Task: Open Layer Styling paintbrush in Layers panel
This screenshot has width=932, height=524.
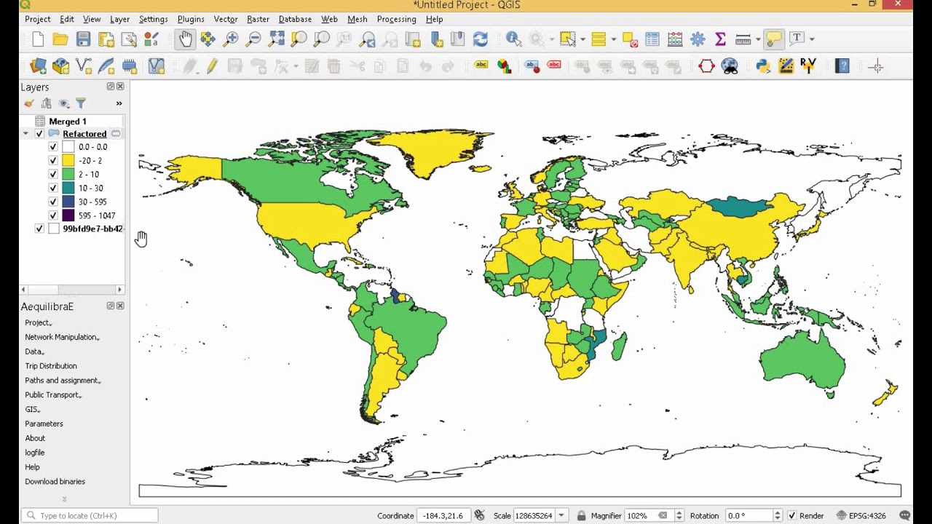Action: point(29,103)
